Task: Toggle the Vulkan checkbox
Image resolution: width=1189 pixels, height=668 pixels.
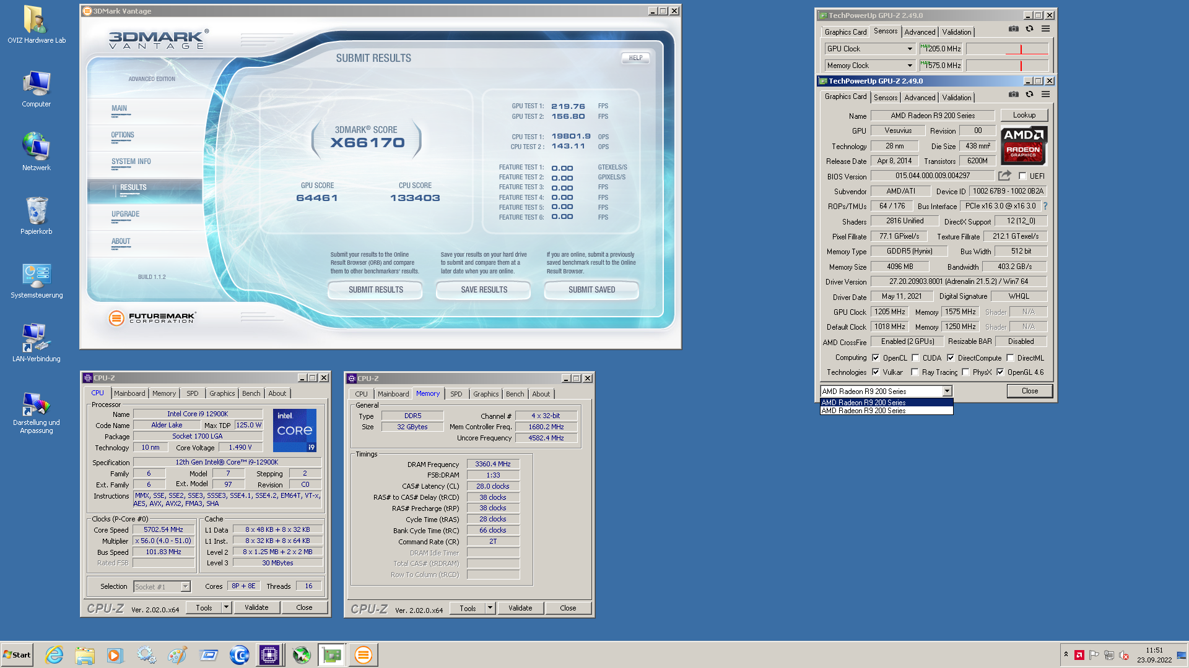Action: tap(876, 372)
